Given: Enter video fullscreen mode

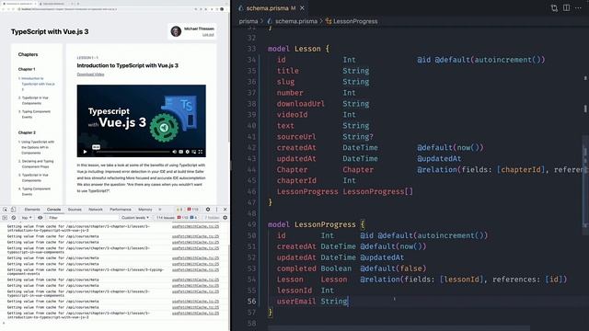Looking at the screenshot, I should (x=201, y=152).
